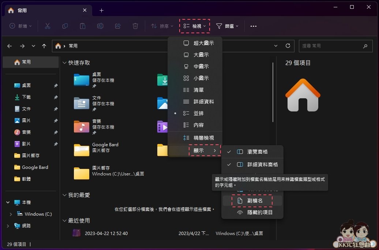Open the 排序 sort dropdown
Screen dimensions: 379x250
coord(162,26)
